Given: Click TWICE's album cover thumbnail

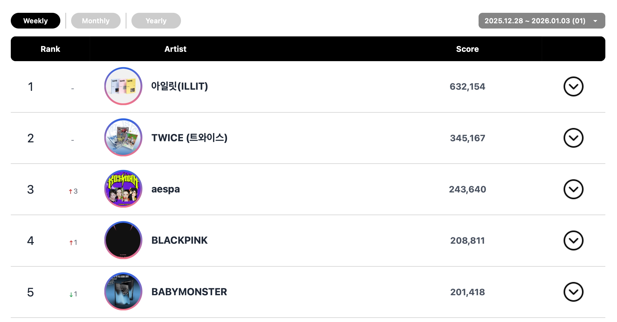Looking at the screenshot, I should coord(123,137).
